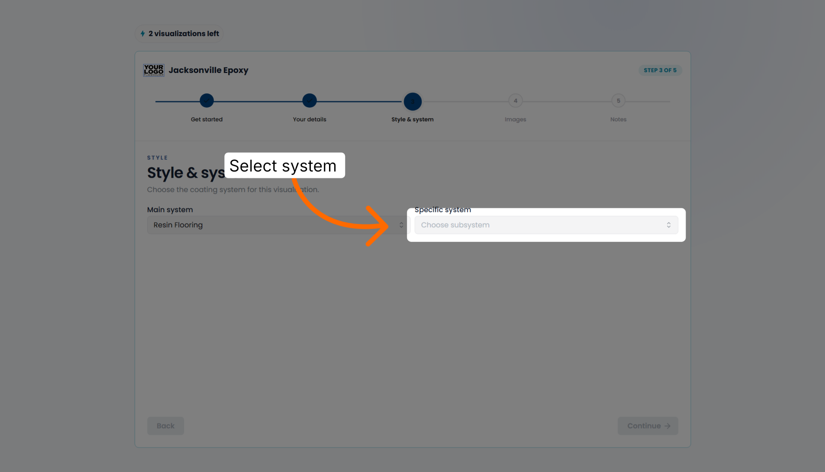Jump to step 5 Notes circle
This screenshot has height=472, width=825.
618,100
